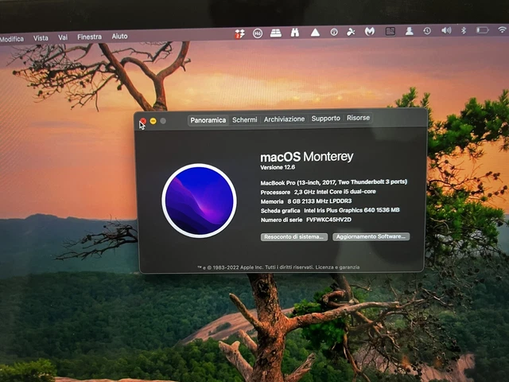Close the About This Mac window
Image resolution: width=509 pixels, height=382 pixels.
(143, 121)
